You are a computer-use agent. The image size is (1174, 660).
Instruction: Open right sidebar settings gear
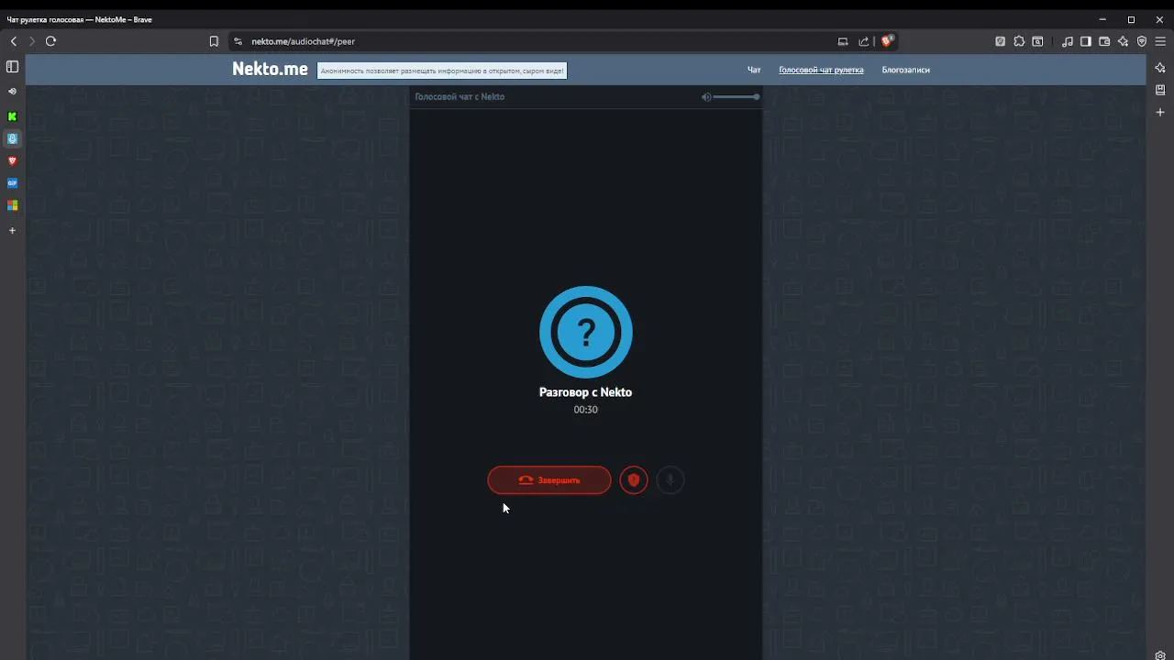1160,655
